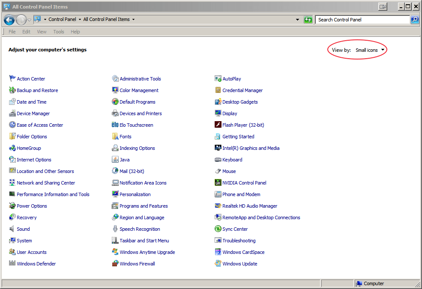Image resolution: width=422 pixels, height=289 pixels.
Task: Expand the root breadcrumb arrow after computer icon
Action: click(45, 19)
